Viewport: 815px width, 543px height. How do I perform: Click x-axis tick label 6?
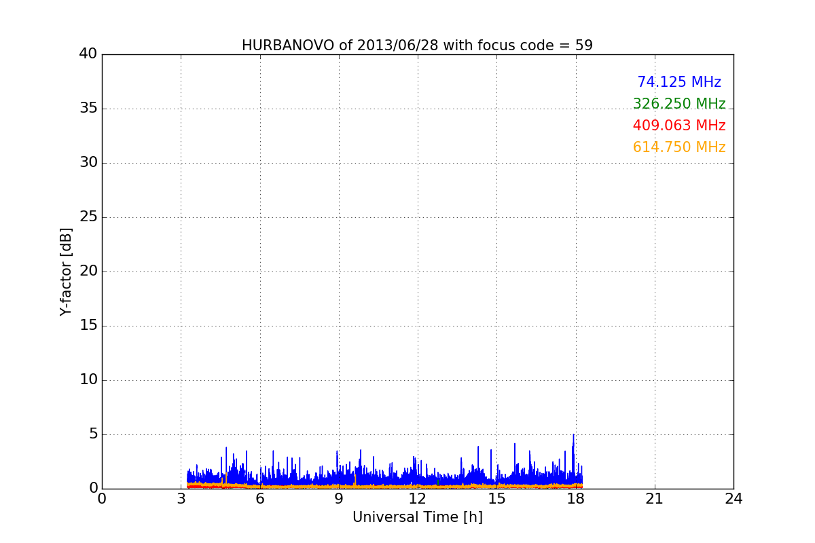tap(259, 498)
